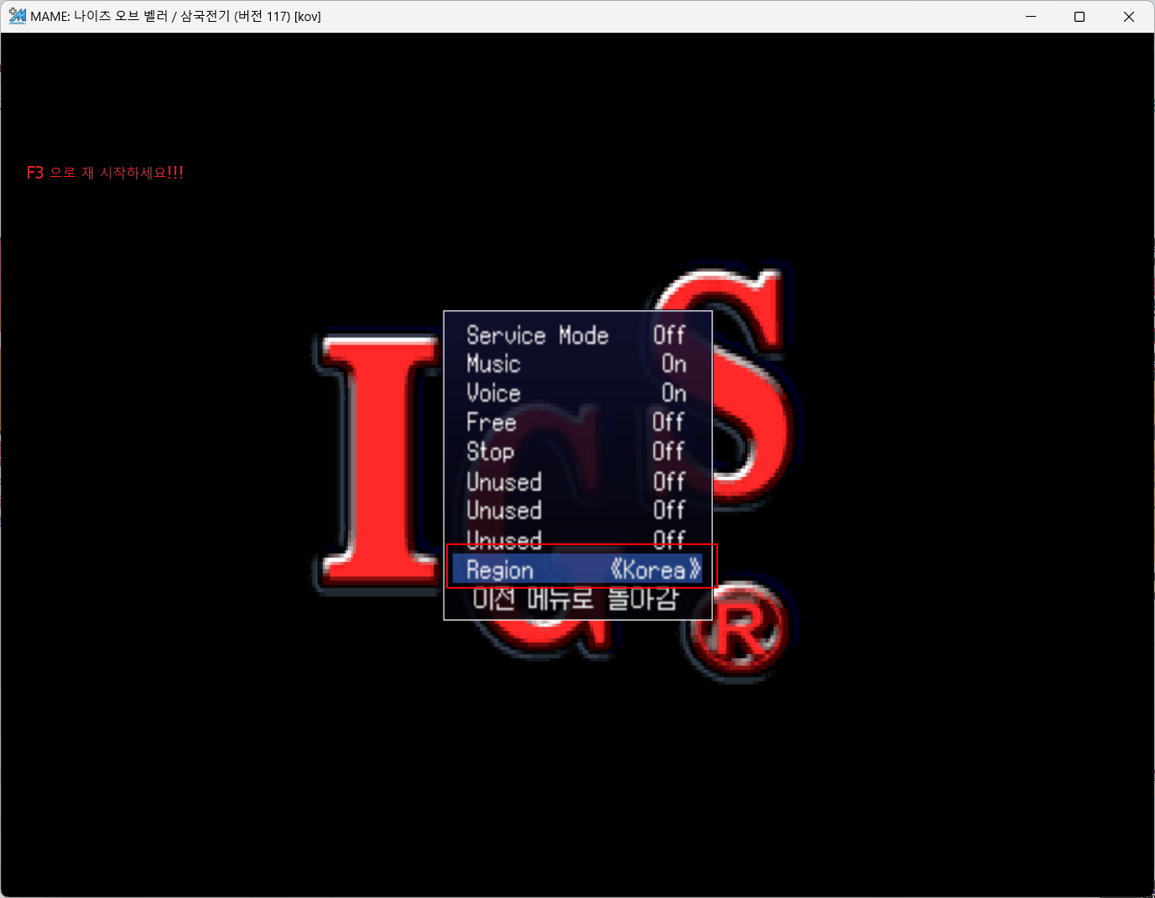Close the MAME emulator window
The height and width of the screenshot is (898, 1155).
(1128, 17)
